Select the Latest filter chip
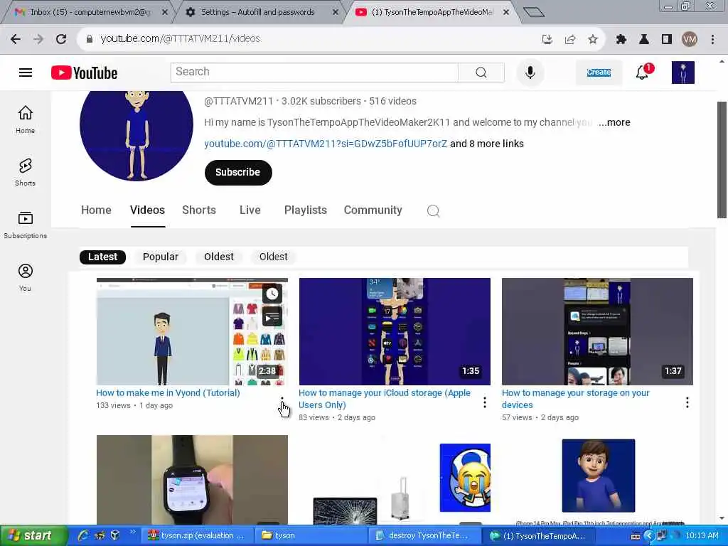The width and height of the screenshot is (728, 546). coord(102,257)
